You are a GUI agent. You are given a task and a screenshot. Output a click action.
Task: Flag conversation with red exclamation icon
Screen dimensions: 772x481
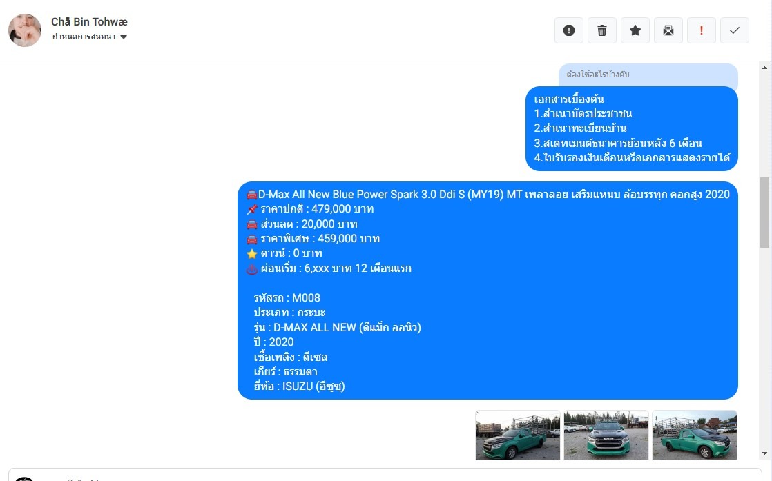(x=701, y=30)
